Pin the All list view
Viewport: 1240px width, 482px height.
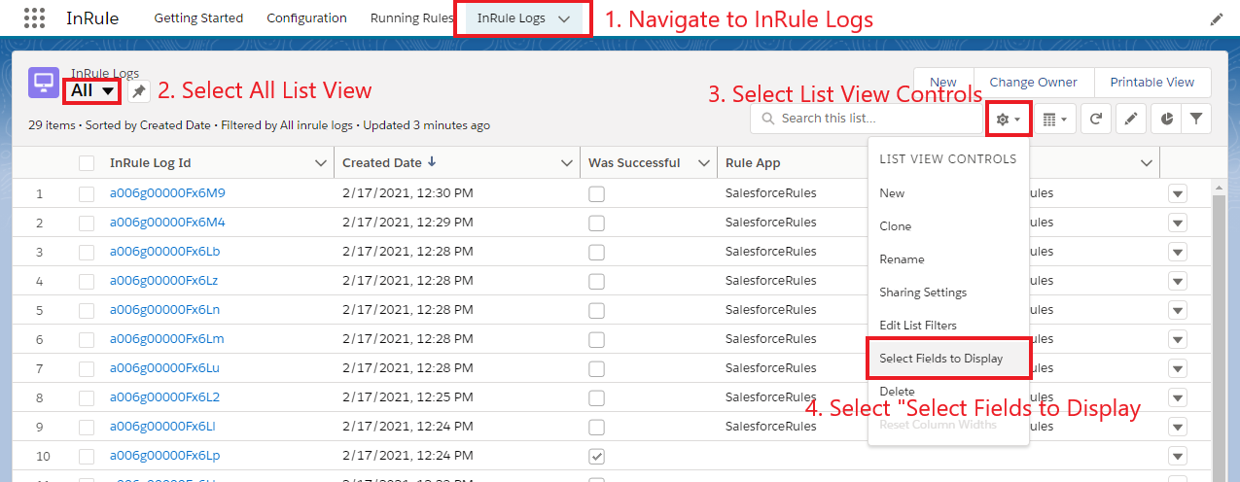[x=140, y=91]
